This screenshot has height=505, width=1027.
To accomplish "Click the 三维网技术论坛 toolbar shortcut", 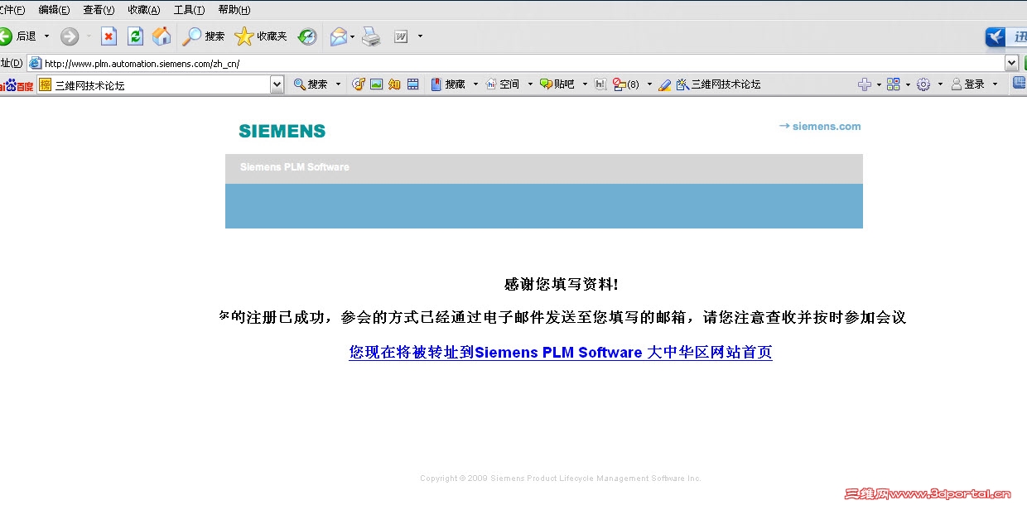I will [718, 84].
